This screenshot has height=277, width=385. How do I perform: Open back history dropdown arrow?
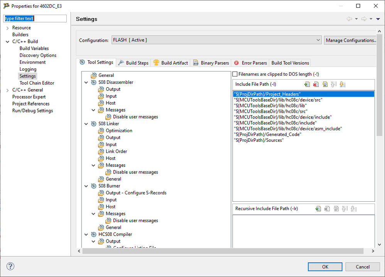[356, 19]
